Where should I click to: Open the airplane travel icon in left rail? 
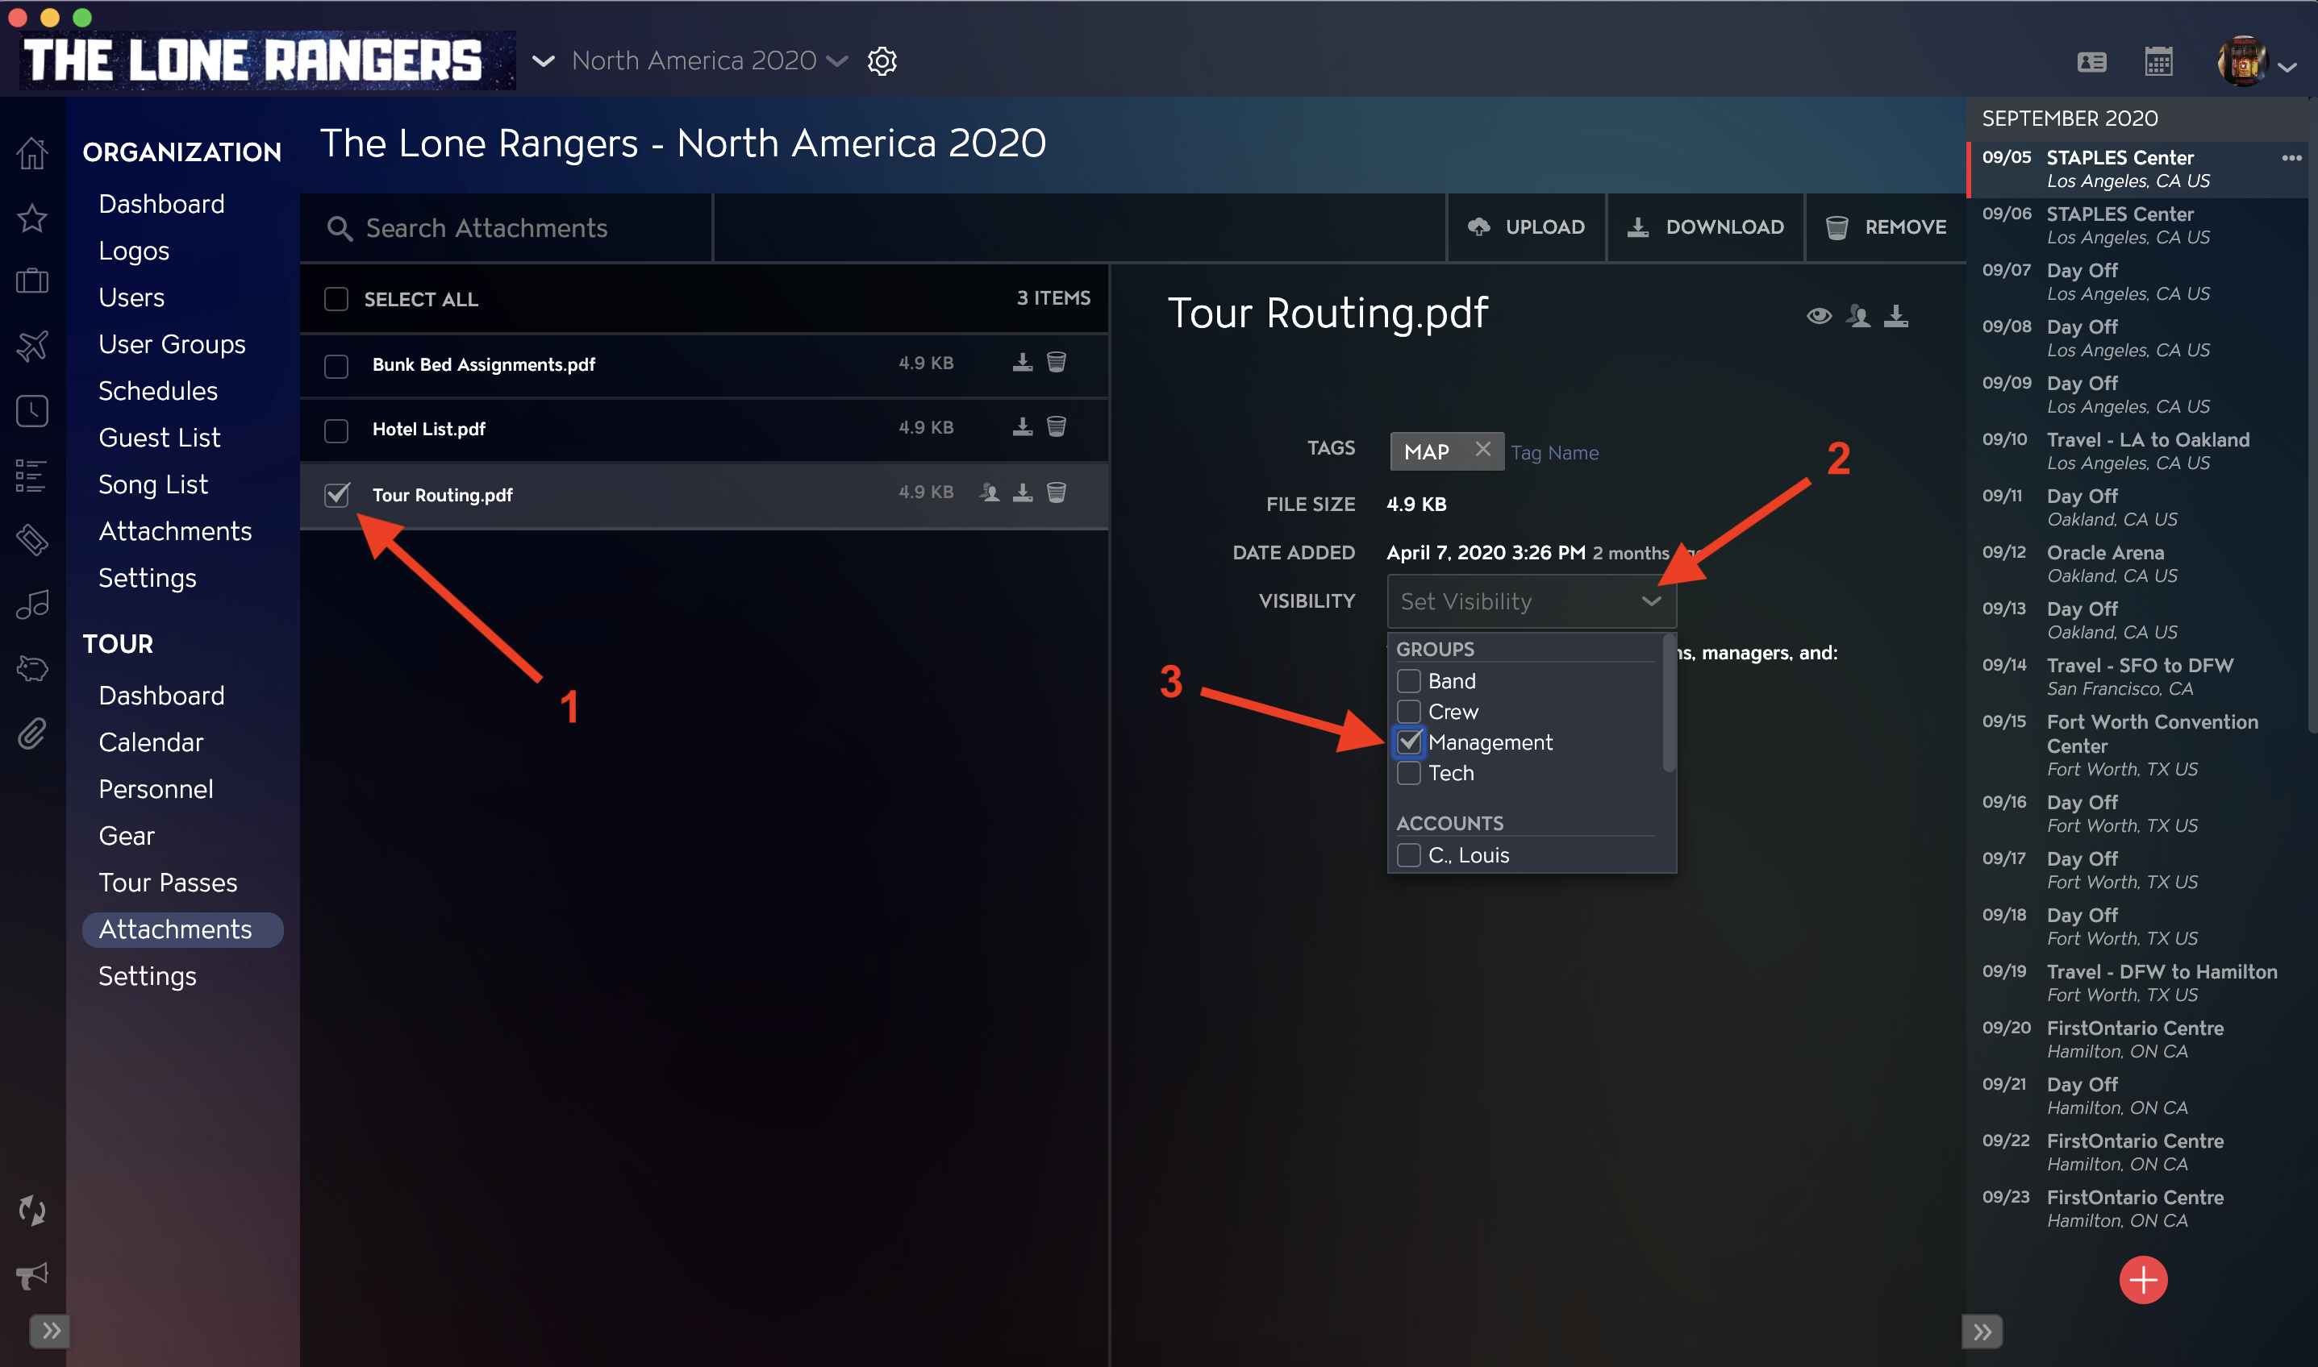[32, 347]
